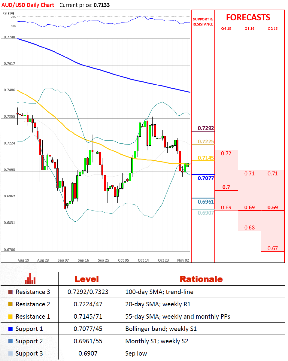Click the bold 0.7 forecast in Q4 15

(226, 187)
